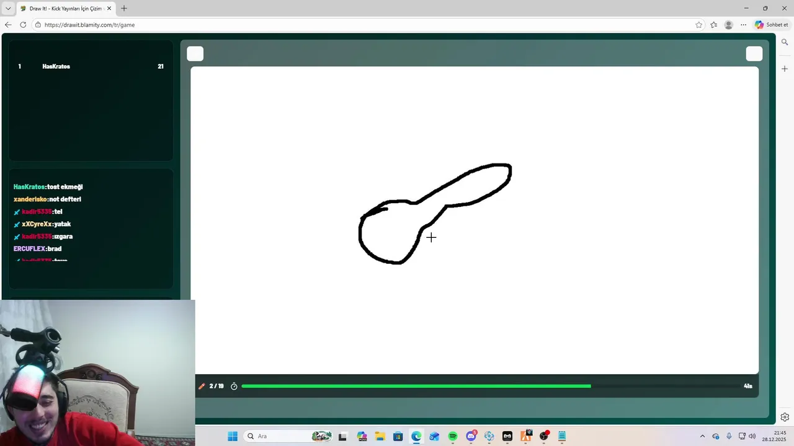This screenshot has width=794, height=446.
Task: Open the browser tab search dropdown
Action: tap(8, 9)
